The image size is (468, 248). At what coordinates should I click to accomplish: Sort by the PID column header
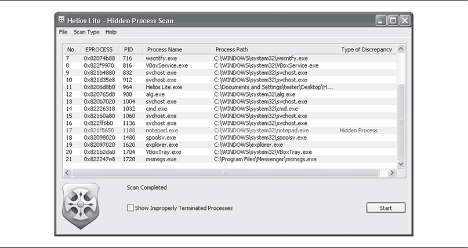129,50
